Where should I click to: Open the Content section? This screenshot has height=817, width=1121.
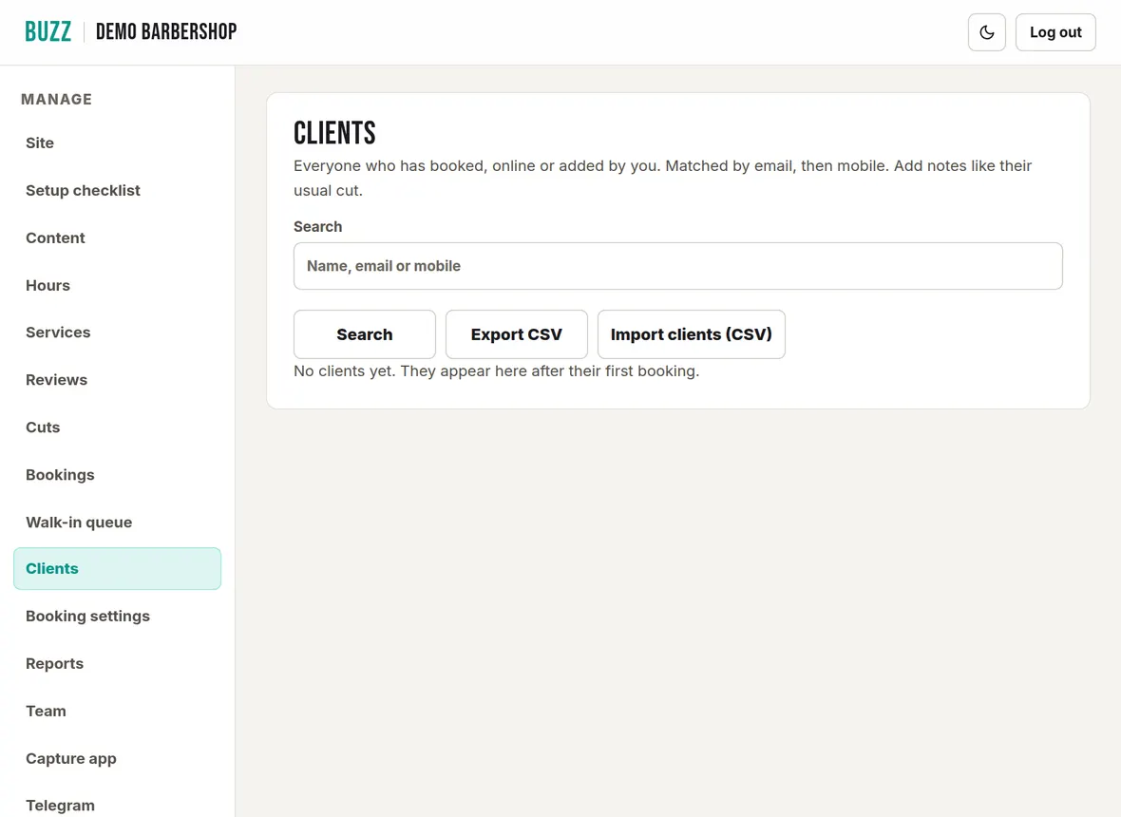[117, 238]
